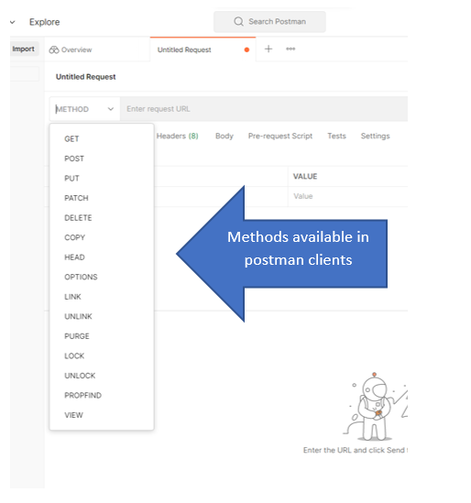Screen dimensions: 471x503
Task: Choose UNLINK from the method list
Action: 102,317
